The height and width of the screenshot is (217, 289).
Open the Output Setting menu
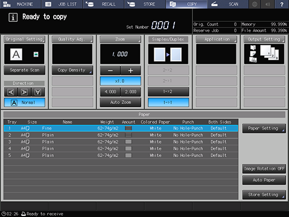(x=264, y=39)
